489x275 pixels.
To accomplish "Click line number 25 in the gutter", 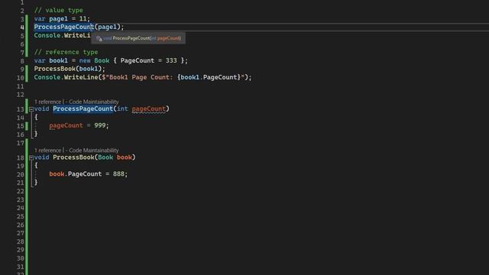I will pyautogui.click(x=21, y=216).
